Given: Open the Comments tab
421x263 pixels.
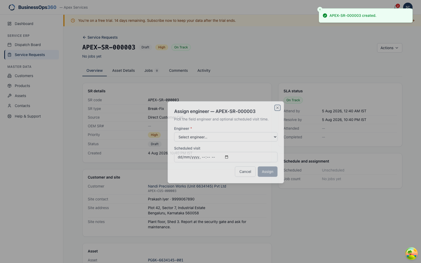Looking at the screenshot, I should (x=178, y=70).
